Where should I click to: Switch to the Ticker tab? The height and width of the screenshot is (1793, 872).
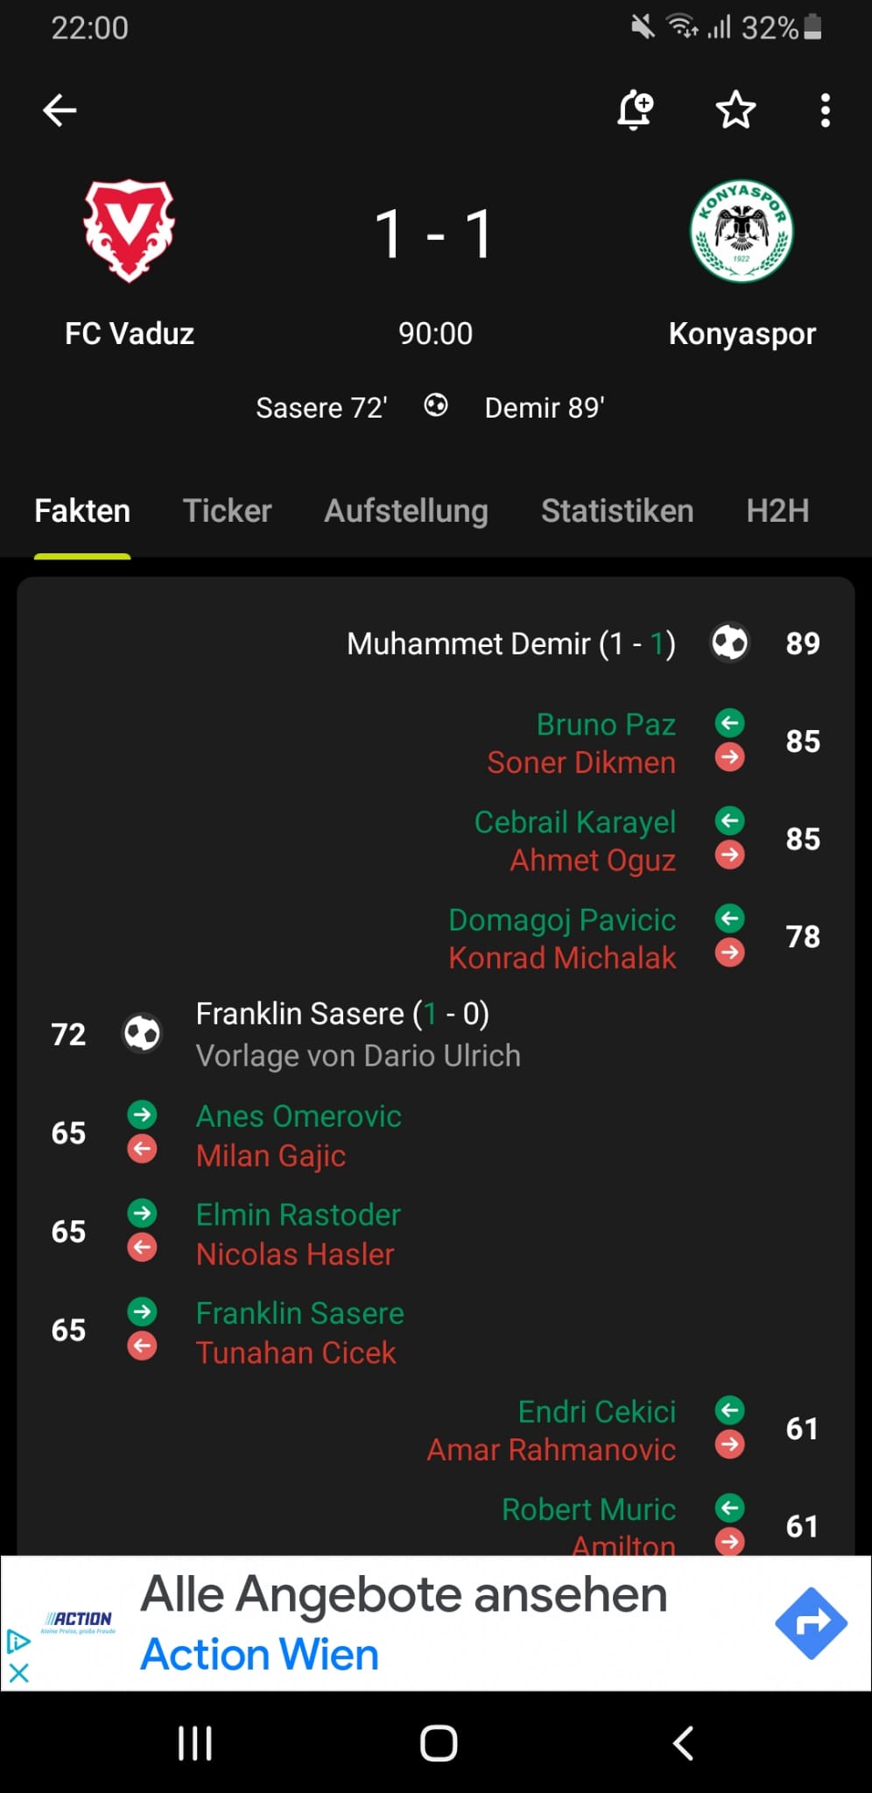point(227,510)
